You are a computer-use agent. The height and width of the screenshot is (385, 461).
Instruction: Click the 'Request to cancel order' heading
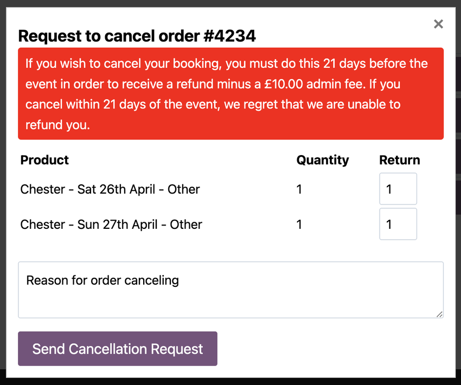tap(107, 36)
